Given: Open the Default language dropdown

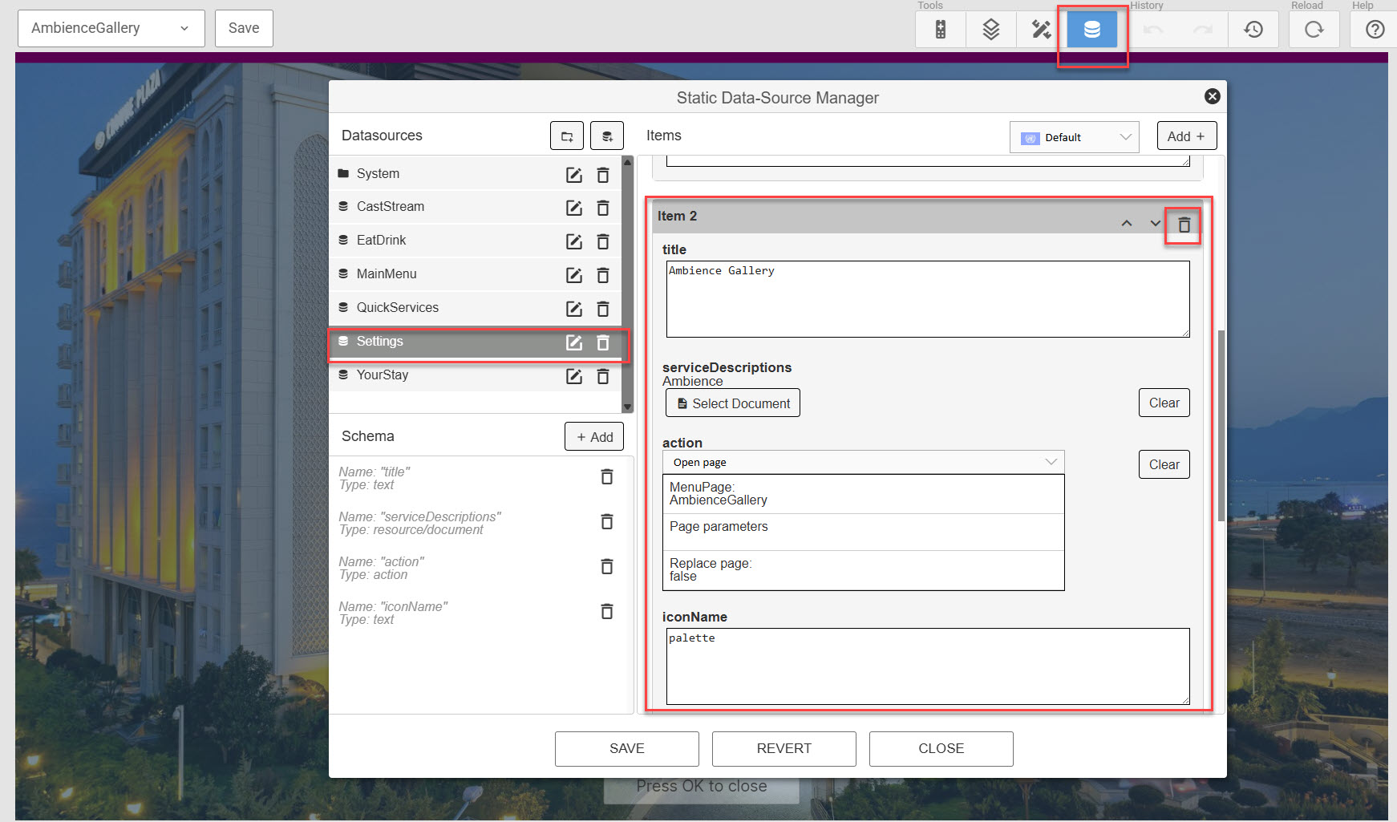Looking at the screenshot, I should (1075, 137).
